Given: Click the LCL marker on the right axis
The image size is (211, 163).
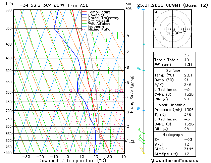Looking at the screenshot, I should 131,142.
